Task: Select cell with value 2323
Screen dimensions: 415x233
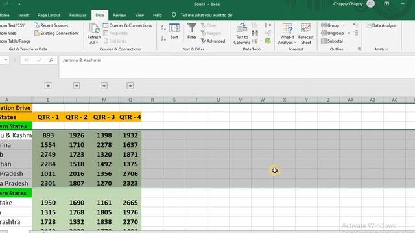Action: (x=130, y=183)
